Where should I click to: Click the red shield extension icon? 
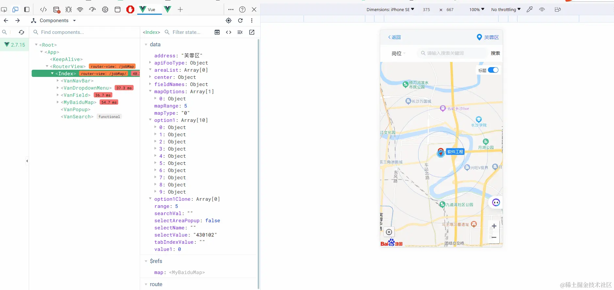130,9
